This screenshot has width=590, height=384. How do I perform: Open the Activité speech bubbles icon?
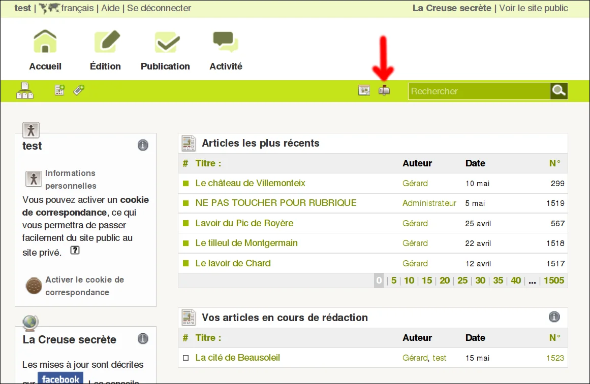[x=226, y=41]
